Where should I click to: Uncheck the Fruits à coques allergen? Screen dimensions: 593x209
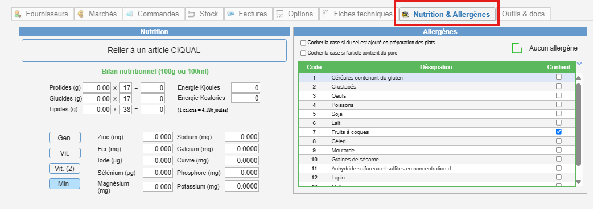559,132
